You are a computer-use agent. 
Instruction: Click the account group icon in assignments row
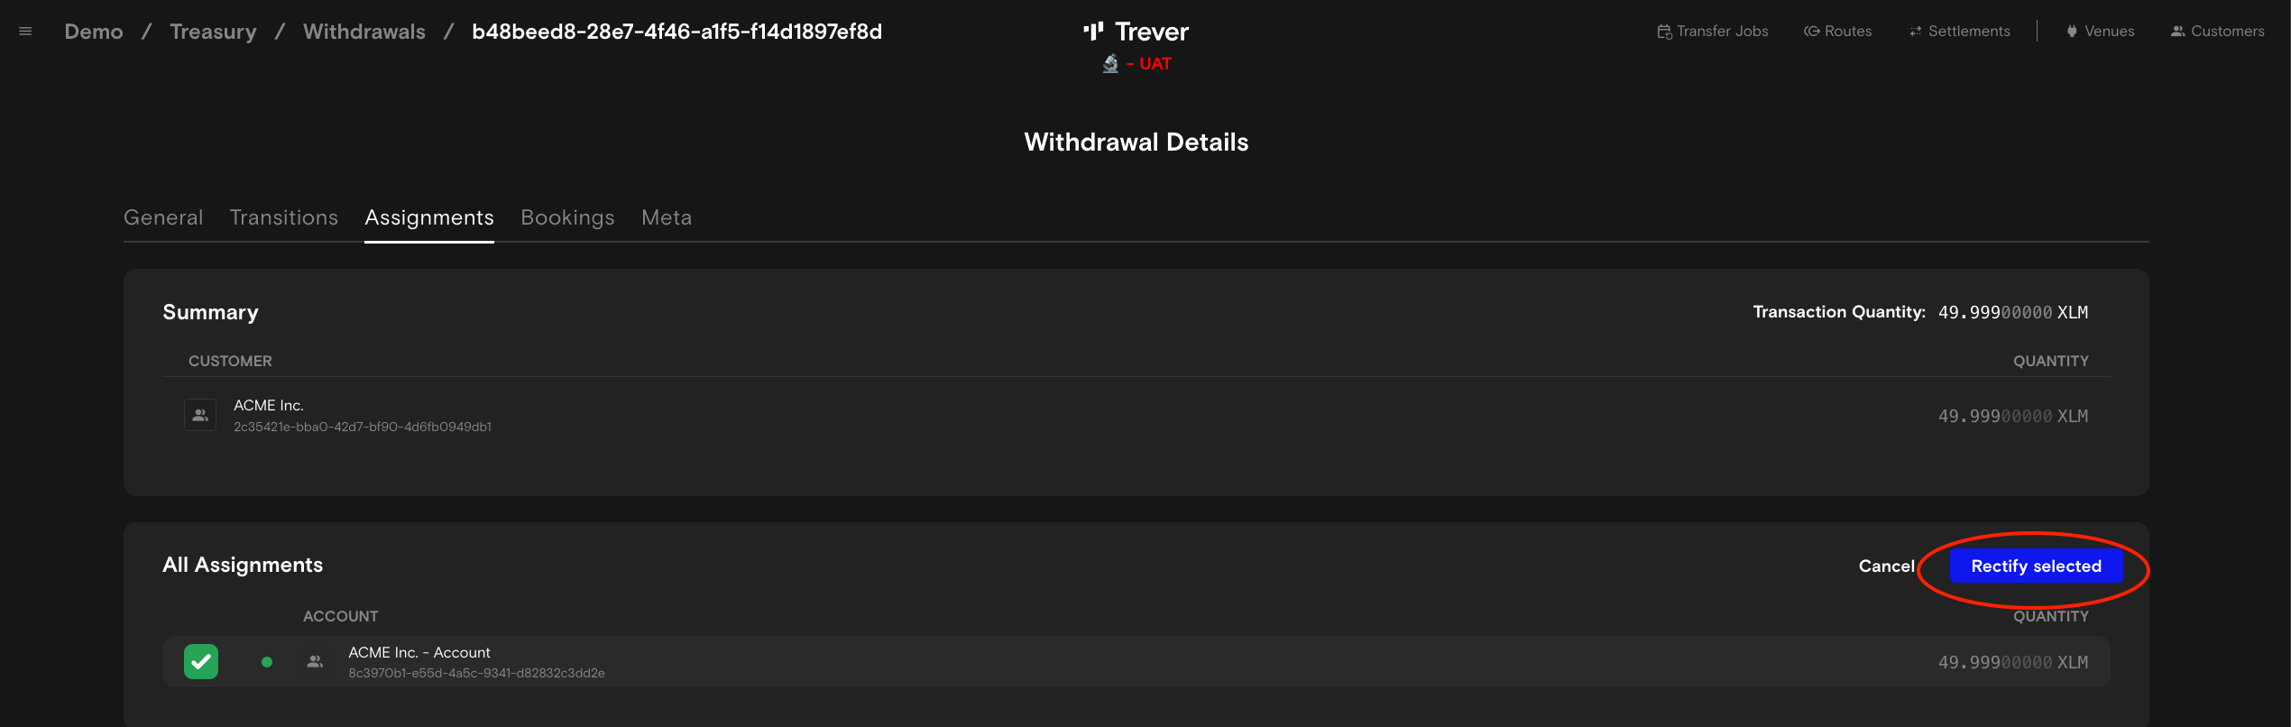pyautogui.click(x=315, y=662)
